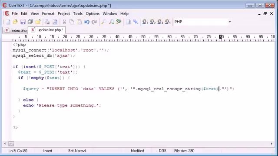This screenshot has height=156, width=278.
Task: Save the file using the floppy icon
Action: [x=23, y=22]
